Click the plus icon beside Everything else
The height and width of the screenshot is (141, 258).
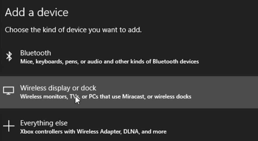pos(9,126)
